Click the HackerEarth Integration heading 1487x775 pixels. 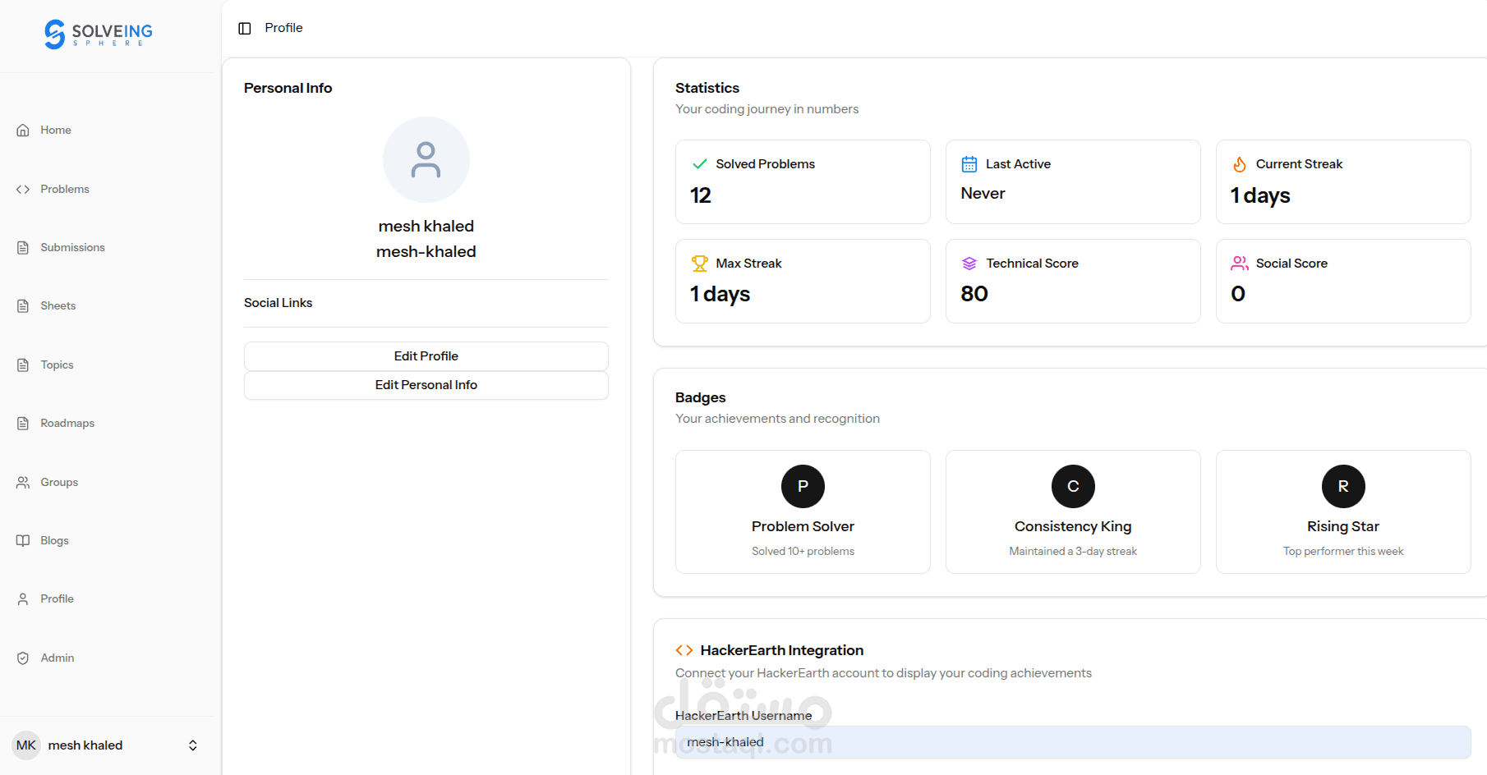(x=782, y=650)
